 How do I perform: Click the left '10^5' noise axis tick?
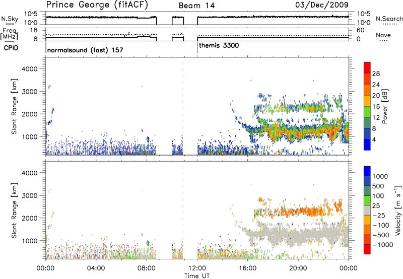tap(30, 14)
